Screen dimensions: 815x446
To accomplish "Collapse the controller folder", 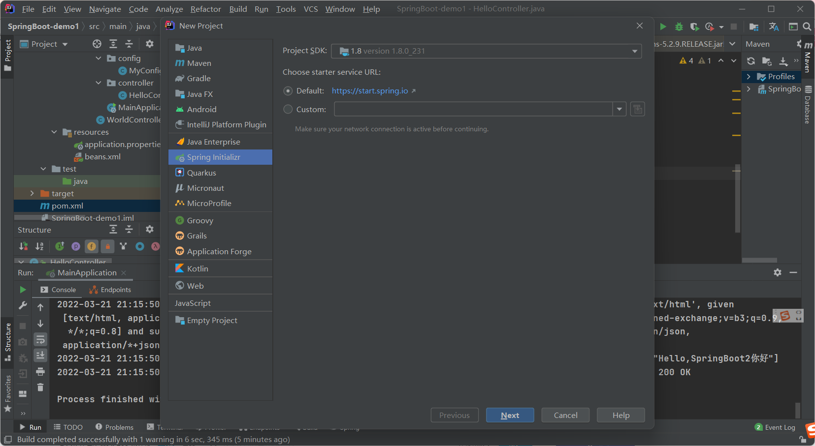I will tap(98, 83).
